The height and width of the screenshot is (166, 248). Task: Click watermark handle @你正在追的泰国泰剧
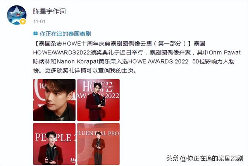coord(212,158)
